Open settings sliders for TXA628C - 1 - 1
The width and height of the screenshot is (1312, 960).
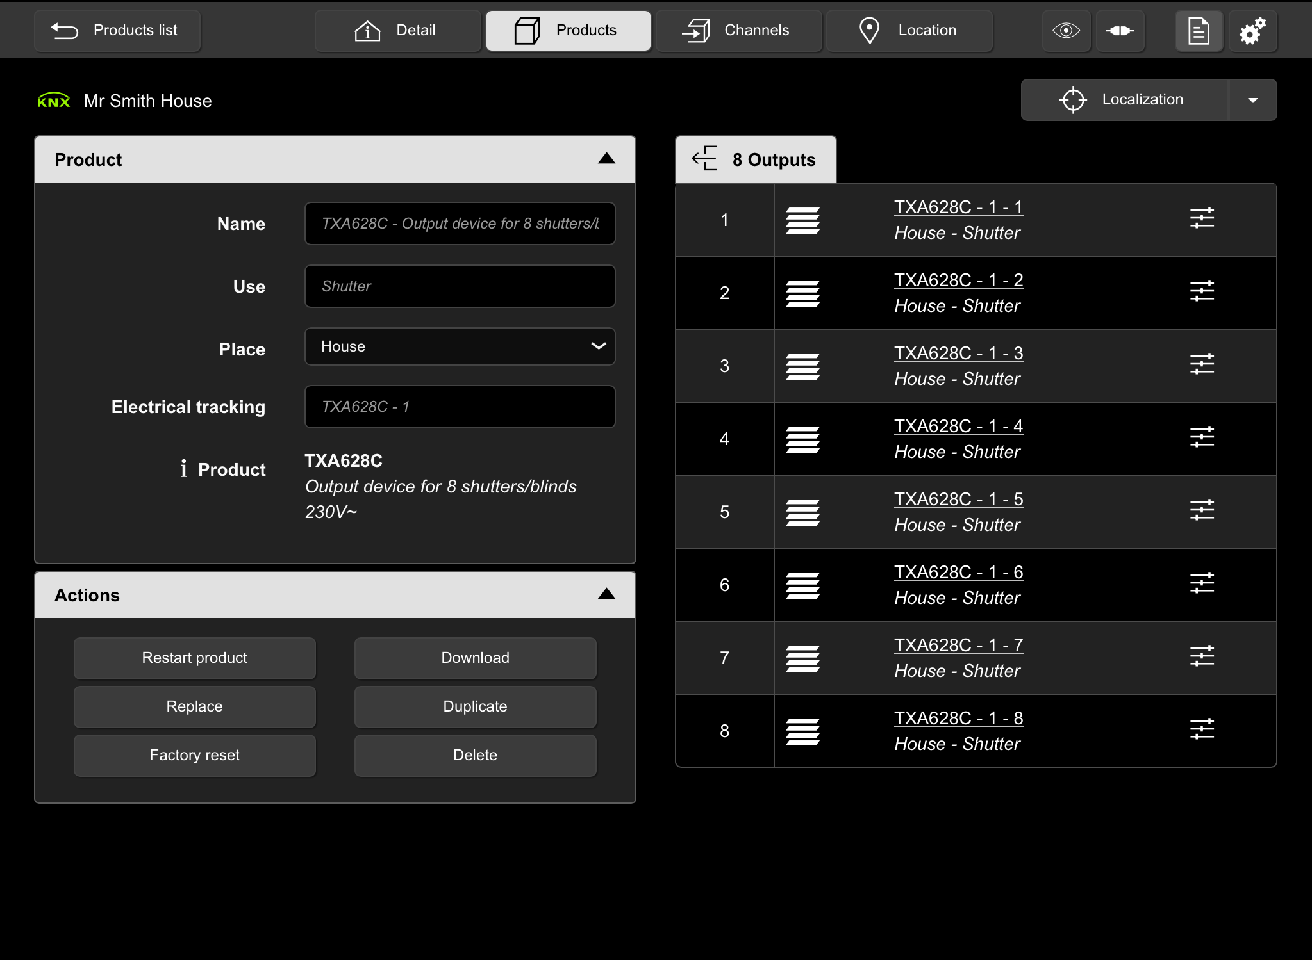click(1202, 218)
